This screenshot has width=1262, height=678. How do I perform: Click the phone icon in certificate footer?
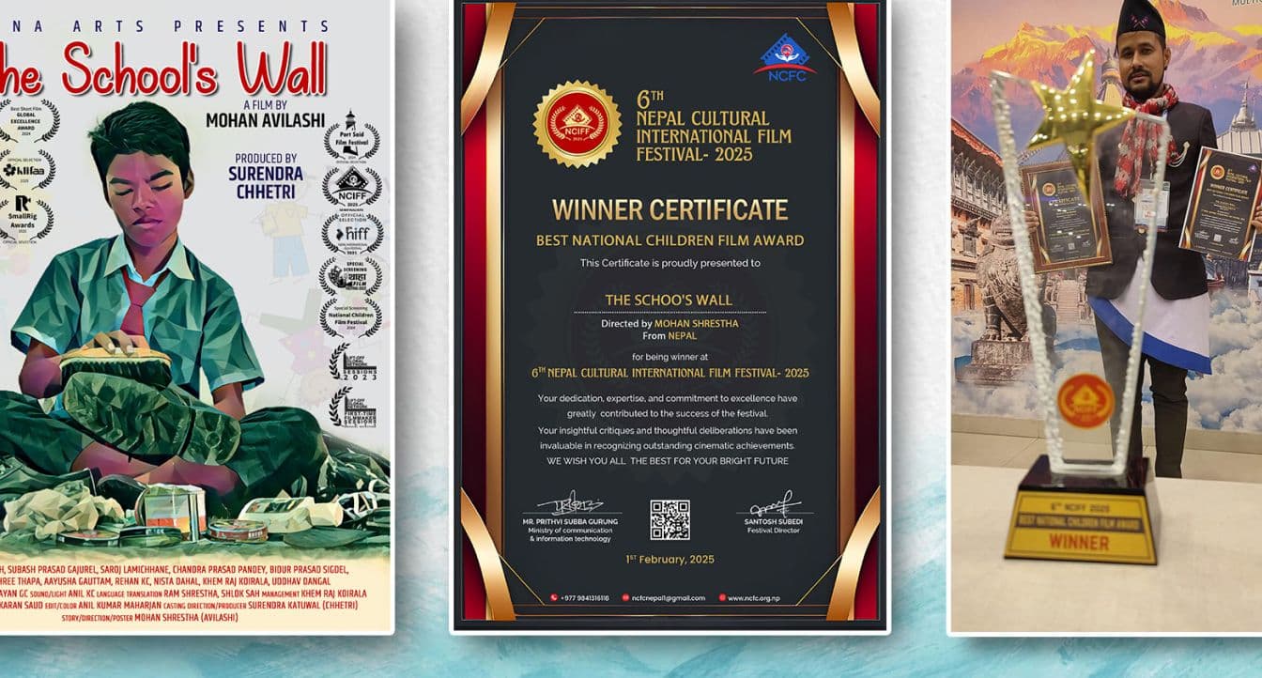(555, 598)
